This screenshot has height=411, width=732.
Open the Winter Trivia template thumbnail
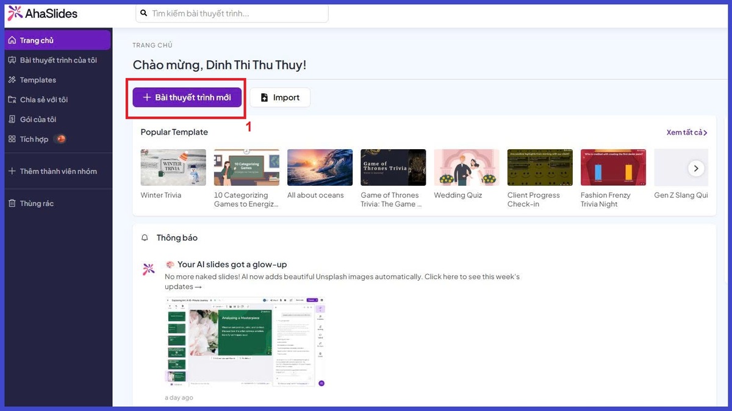[x=173, y=167]
